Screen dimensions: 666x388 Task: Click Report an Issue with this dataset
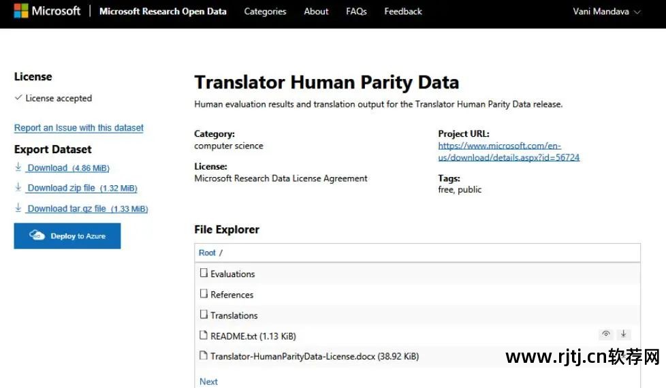(79, 128)
